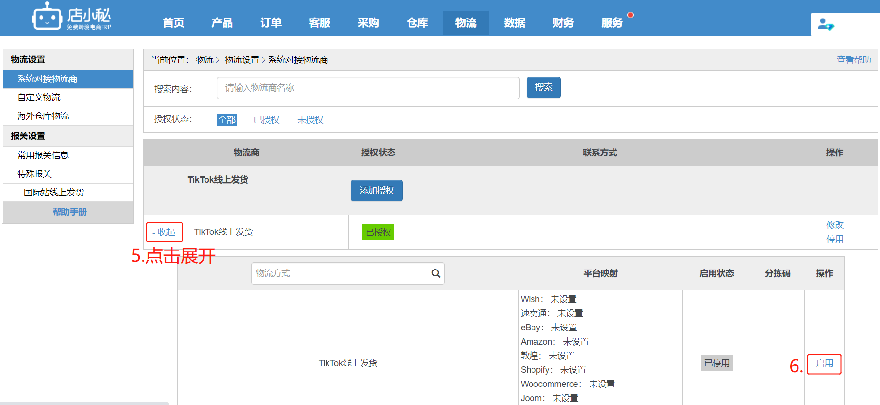
Task: Filter authorization status by 未授权
Action: pos(310,120)
